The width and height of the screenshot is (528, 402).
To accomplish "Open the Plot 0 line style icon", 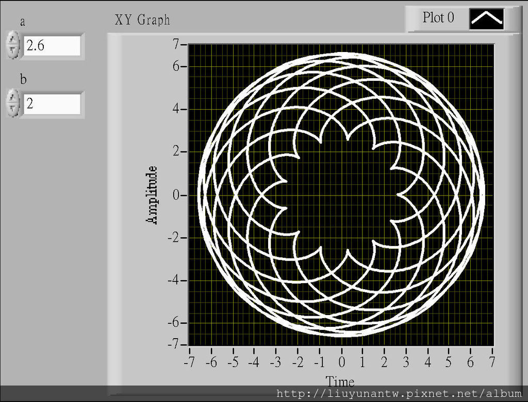I will coord(486,19).
